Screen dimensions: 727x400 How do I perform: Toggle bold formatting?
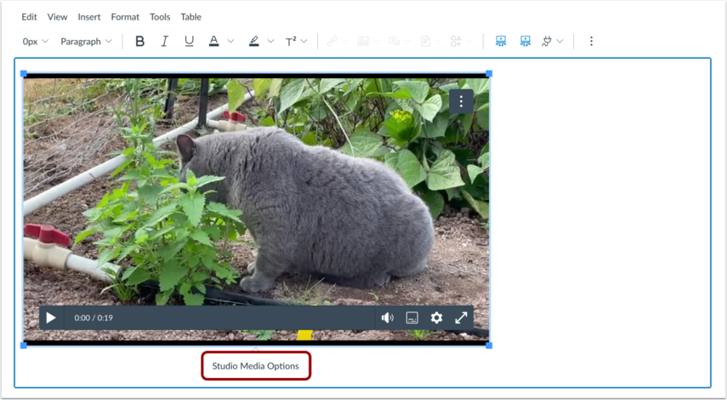139,42
